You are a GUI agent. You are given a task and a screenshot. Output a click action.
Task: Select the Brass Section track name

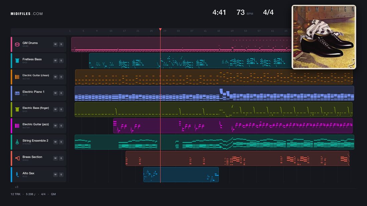(32, 157)
